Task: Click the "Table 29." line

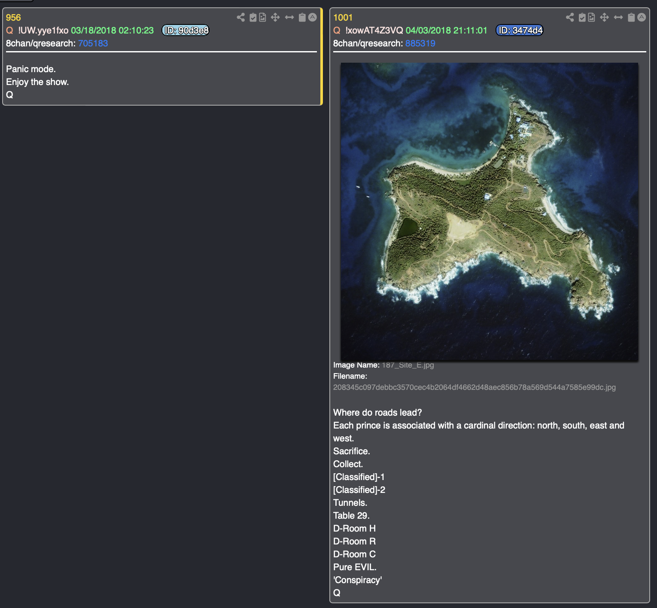Action: point(351,516)
